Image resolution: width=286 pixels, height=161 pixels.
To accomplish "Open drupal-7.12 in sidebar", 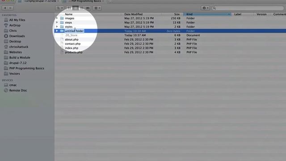I will pos(18,63).
